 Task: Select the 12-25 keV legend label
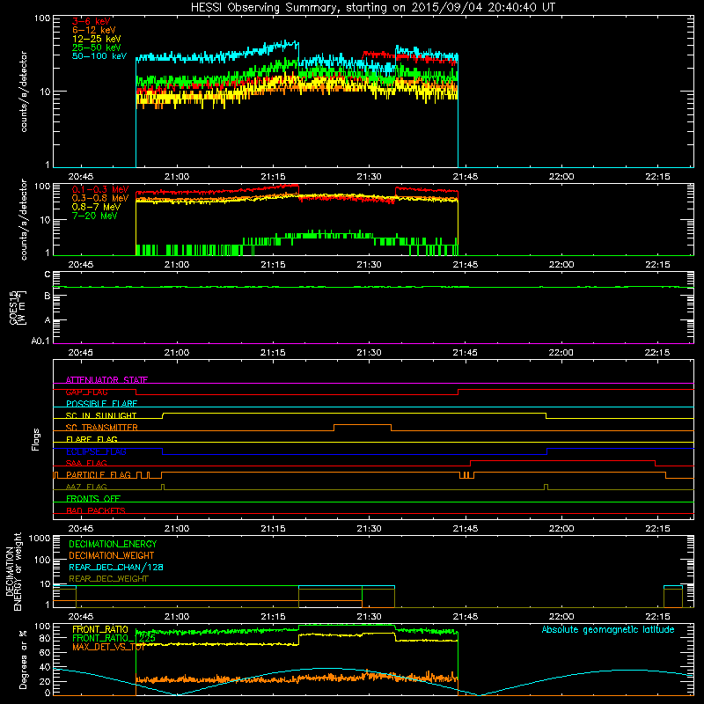coord(97,39)
